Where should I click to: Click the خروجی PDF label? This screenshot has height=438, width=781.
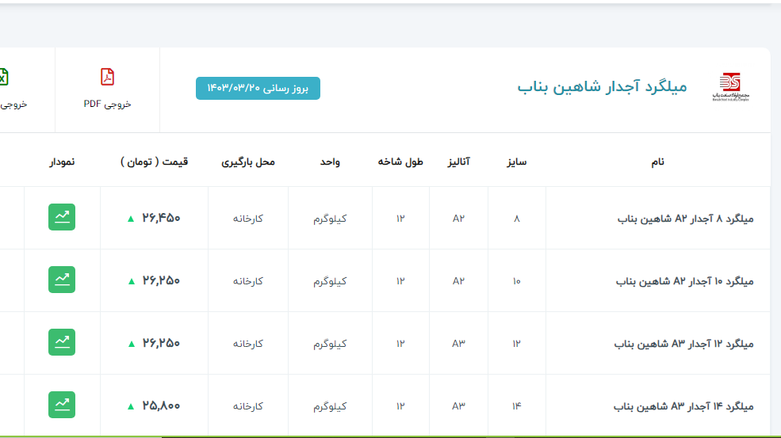[107, 104]
